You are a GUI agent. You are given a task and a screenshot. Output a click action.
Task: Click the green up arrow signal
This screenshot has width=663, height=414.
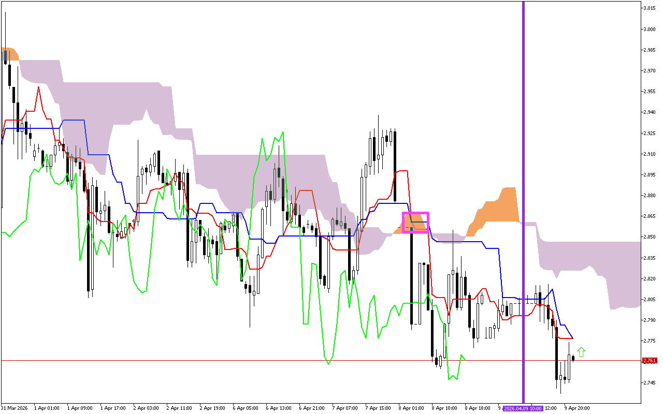click(x=581, y=352)
